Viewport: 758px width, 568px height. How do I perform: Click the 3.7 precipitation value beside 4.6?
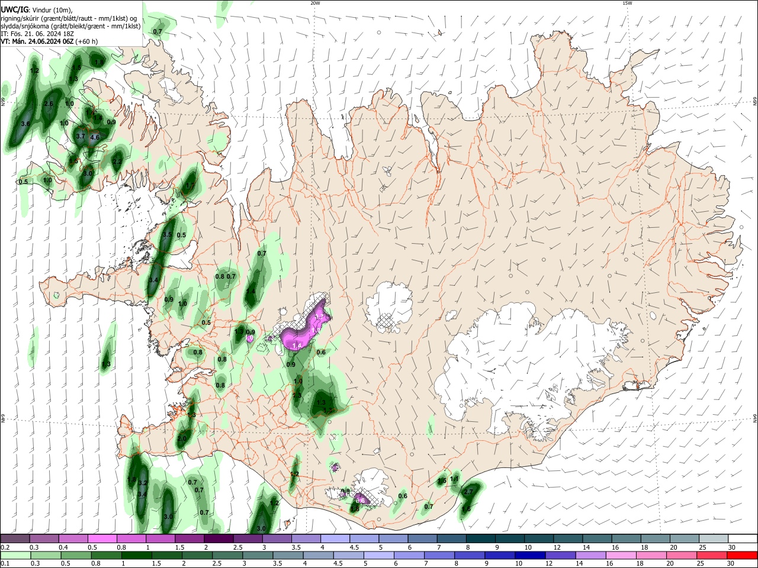pyautogui.click(x=81, y=136)
